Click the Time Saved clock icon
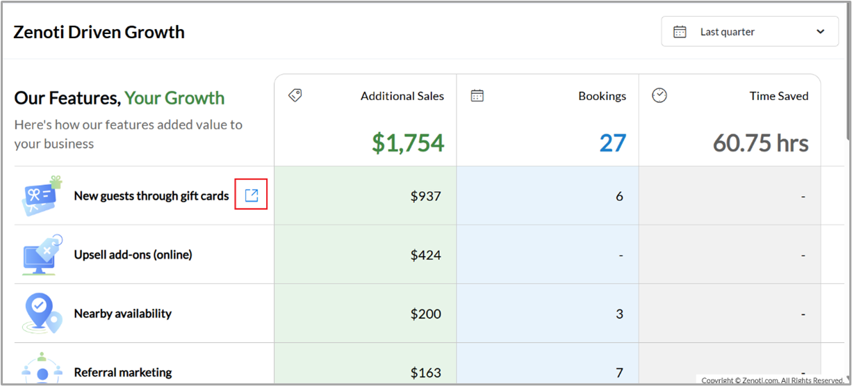This screenshot has height=386, width=852. tap(660, 95)
